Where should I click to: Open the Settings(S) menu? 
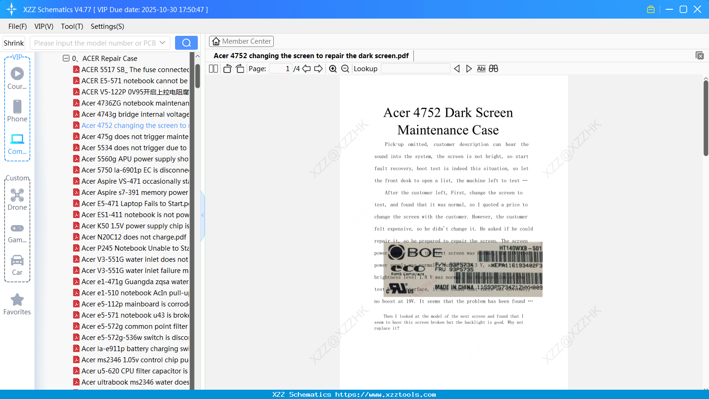(x=108, y=27)
